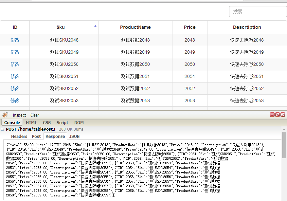Click the console vertical scrollbar thumb
The height and width of the screenshot is (201, 287).
(x=284, y=145)
